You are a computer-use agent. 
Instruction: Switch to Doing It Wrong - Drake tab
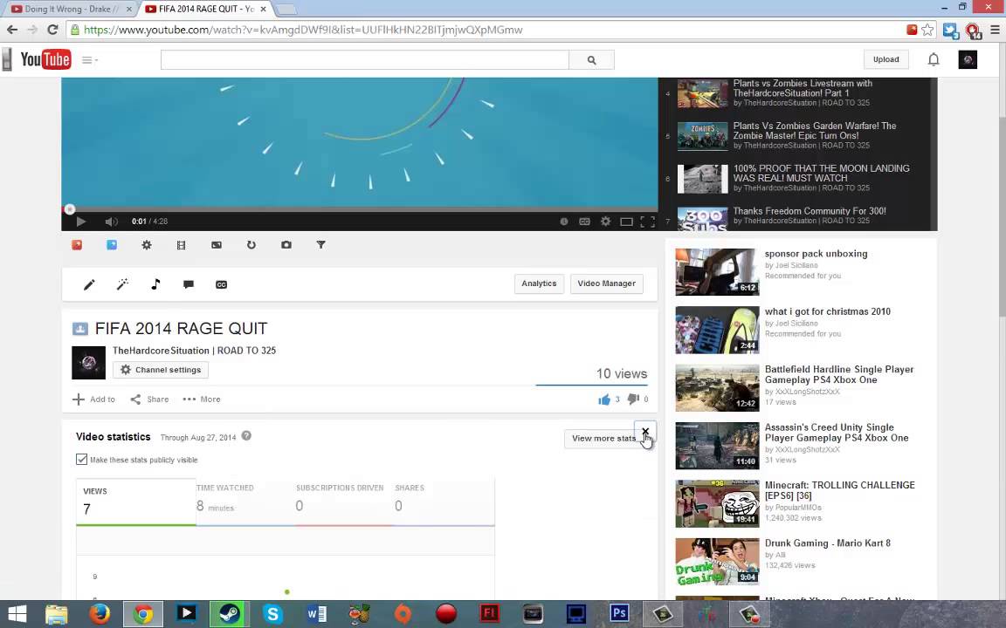pos(69,9)
